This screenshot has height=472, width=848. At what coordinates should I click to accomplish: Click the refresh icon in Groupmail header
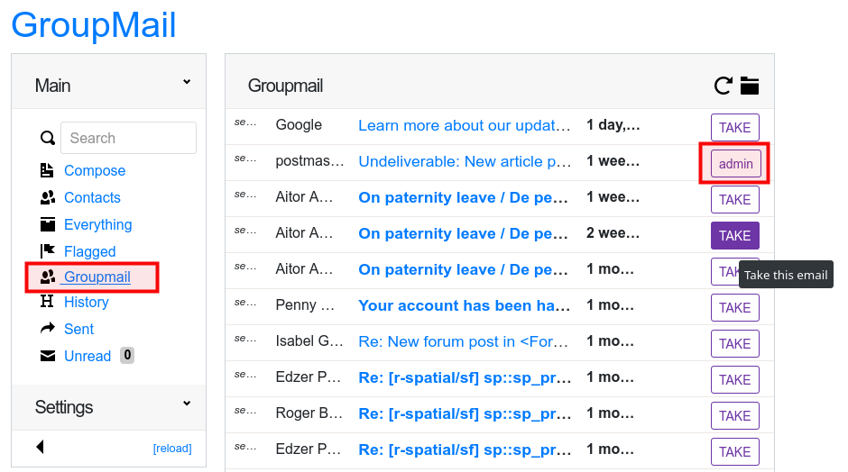[724, 86]
